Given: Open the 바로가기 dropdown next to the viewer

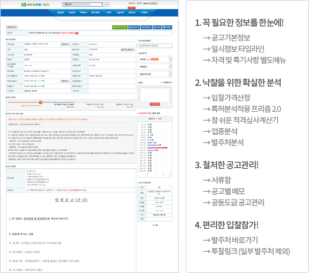Looking at the screenshot, I should 50,191.
